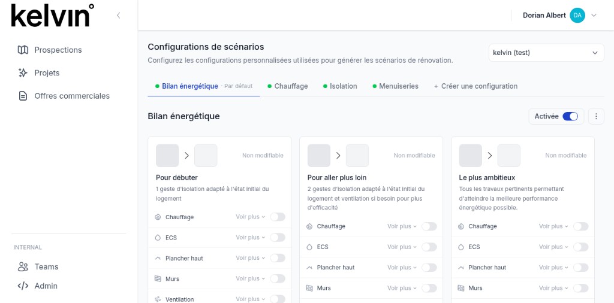Click Chauffage icon in Le plus ambitieux
Screen dimensions: 614x303
tap(461, 226)
